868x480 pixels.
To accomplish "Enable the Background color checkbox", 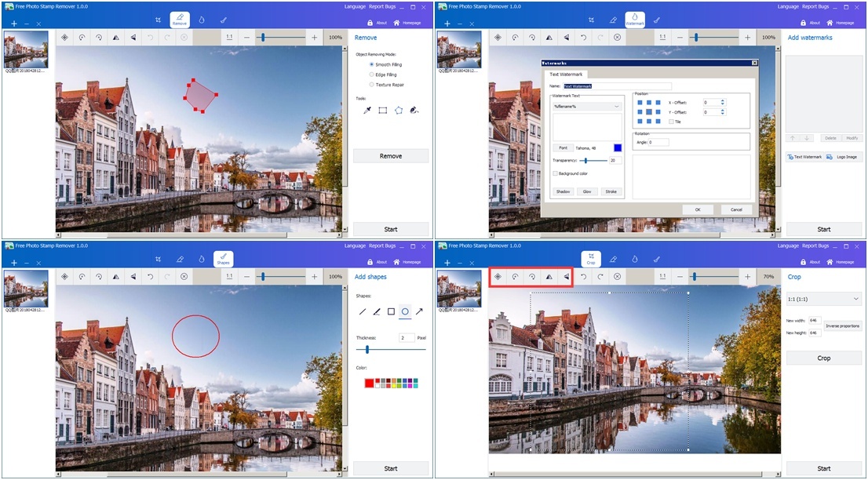I will point(556,173).
